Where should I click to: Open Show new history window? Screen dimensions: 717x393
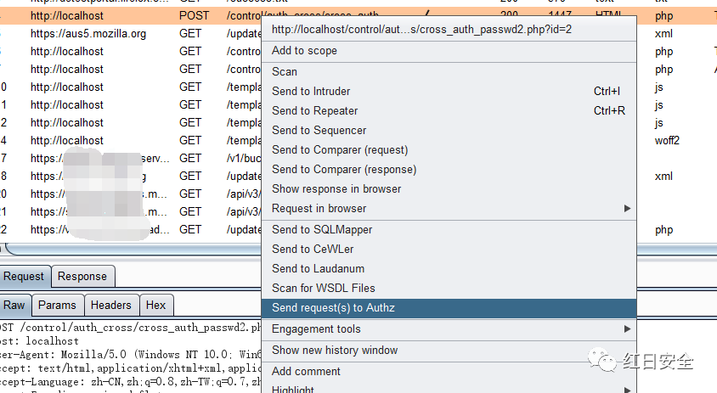[x=335, y=350]
